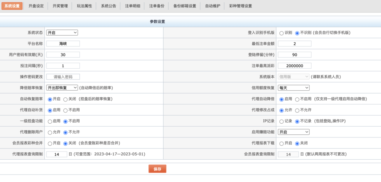Click the 平台名称 input field
Viewport: 381px width, 182px height.
[x=63, y=43]
